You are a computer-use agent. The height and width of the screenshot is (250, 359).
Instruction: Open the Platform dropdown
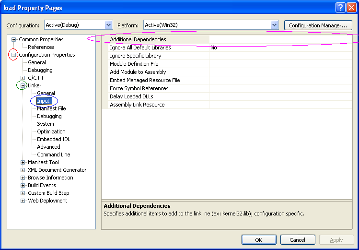[x=274, y=25]
